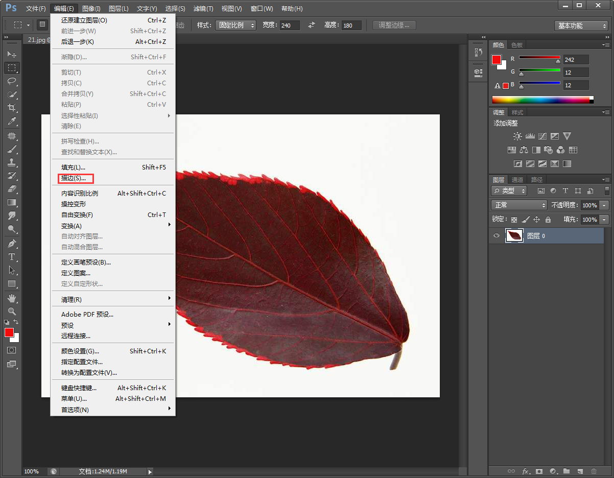Open the 固定比例 style dropdown
This screenshot has height=478, width=614.
(x=235, y=25)
